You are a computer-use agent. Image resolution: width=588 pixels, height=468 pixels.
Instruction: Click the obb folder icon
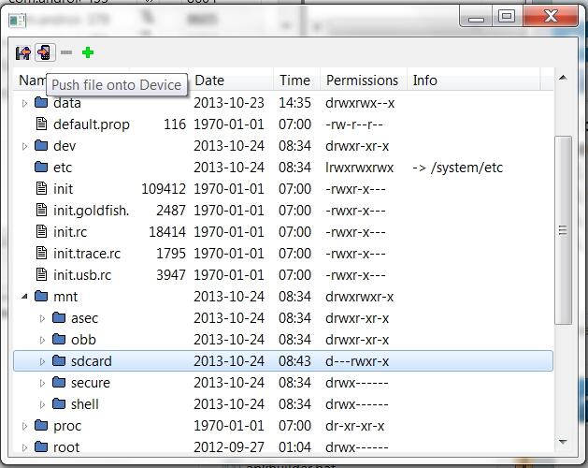pyautogui.click(x=59, y=339)
